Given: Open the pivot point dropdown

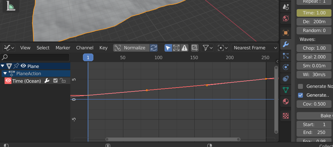Looking at the screenshot, I should (x=222, y=48).
